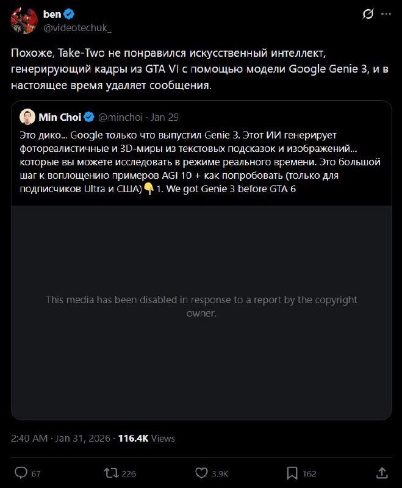
Task: Click the Grok analysis icon
Action: pyautogui.click(x=368, y=15)
